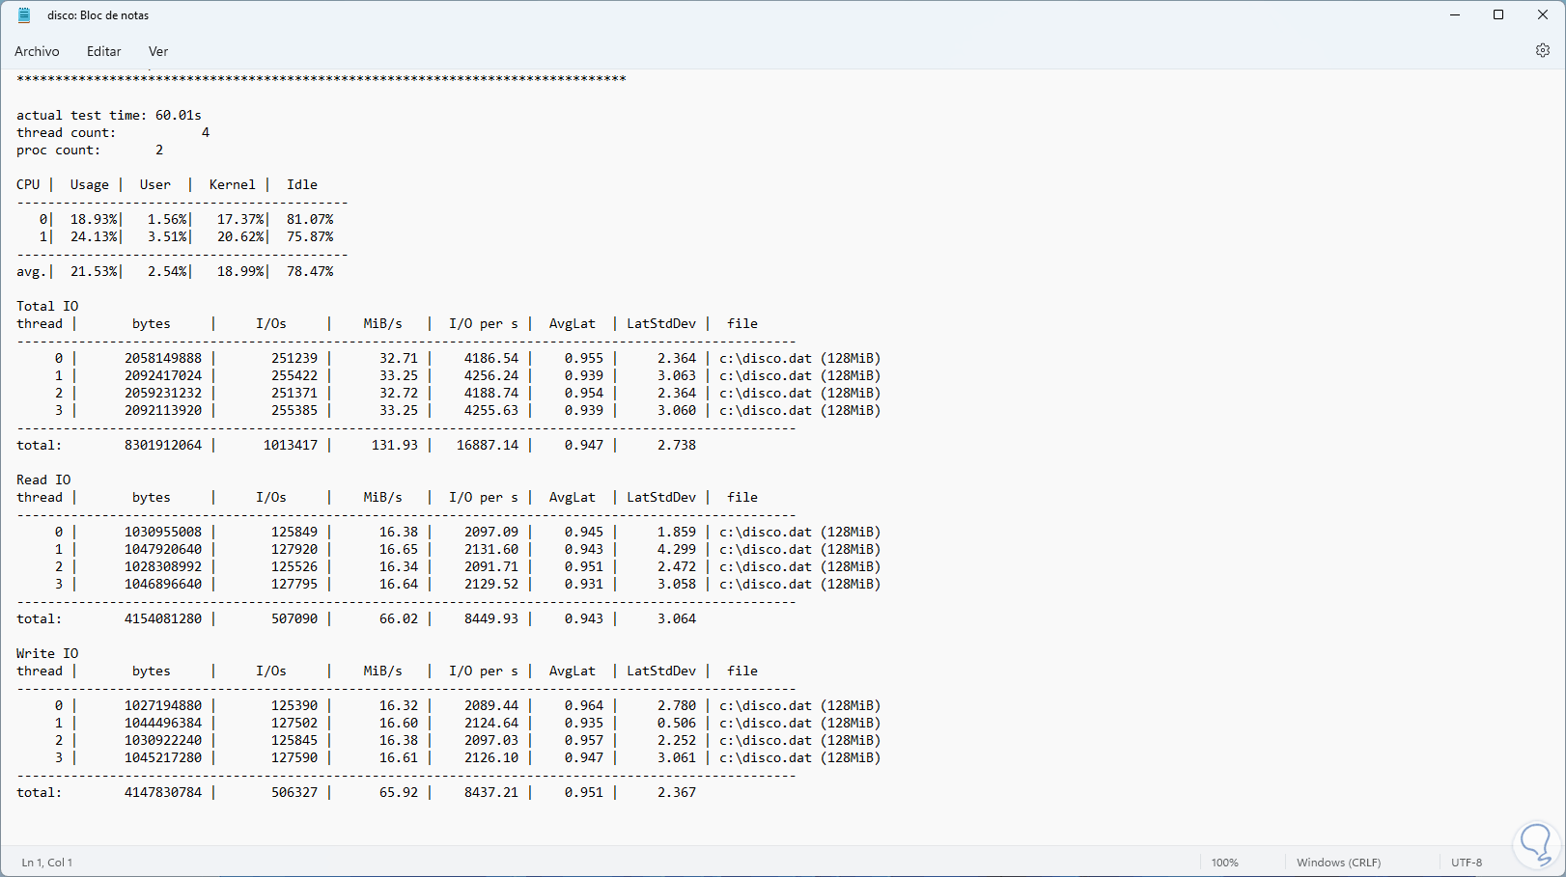Close the Bloc de notas window
Screen dimensions: 1566x877
pos(1543,15)
